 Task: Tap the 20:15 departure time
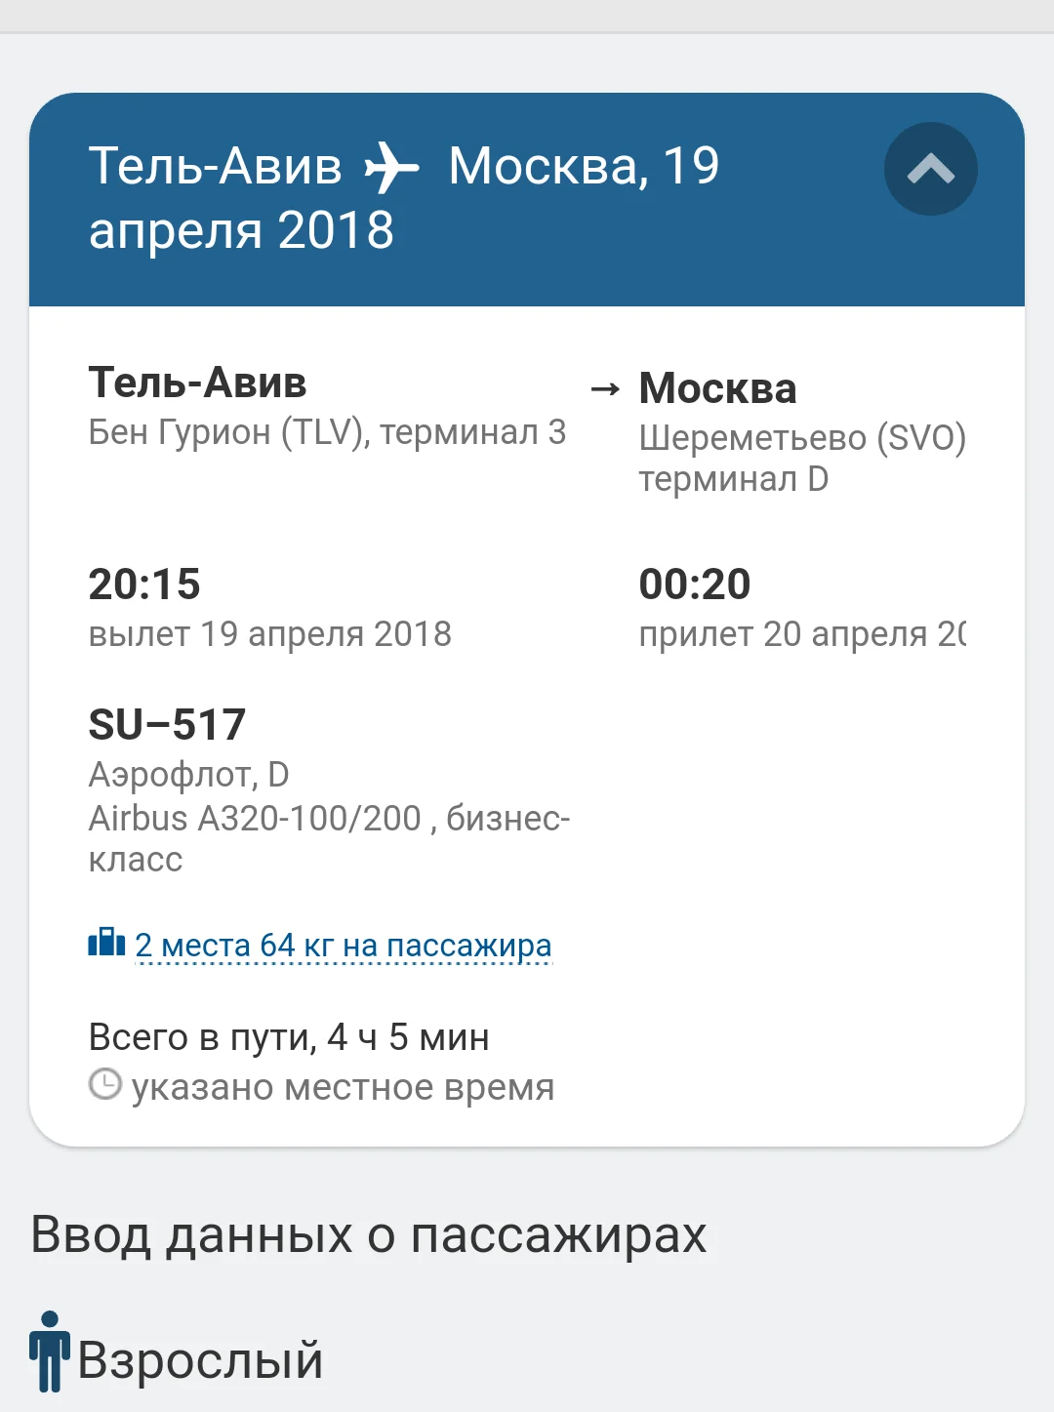tap(144, 585)
